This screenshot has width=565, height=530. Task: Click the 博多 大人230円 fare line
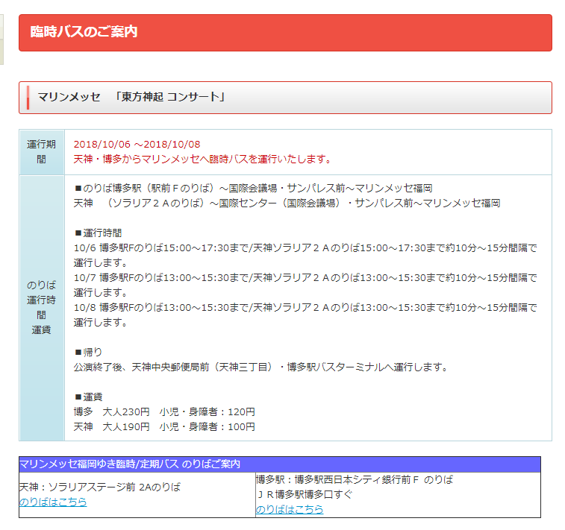(x=164, y=411)
